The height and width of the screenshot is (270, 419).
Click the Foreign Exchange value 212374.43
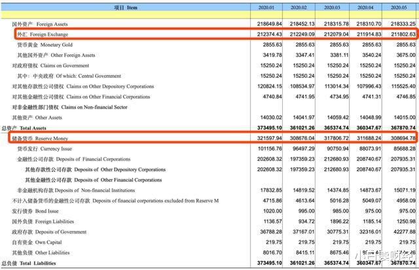tap(268, 35)
